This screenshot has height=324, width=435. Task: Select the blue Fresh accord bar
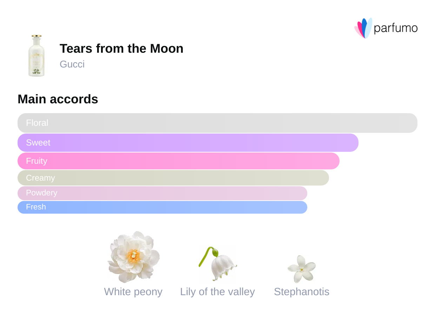pos(162,207)
